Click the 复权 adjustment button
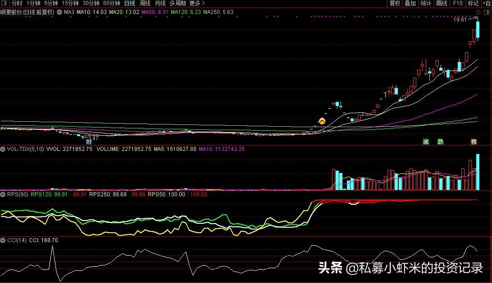 [395, 3]
